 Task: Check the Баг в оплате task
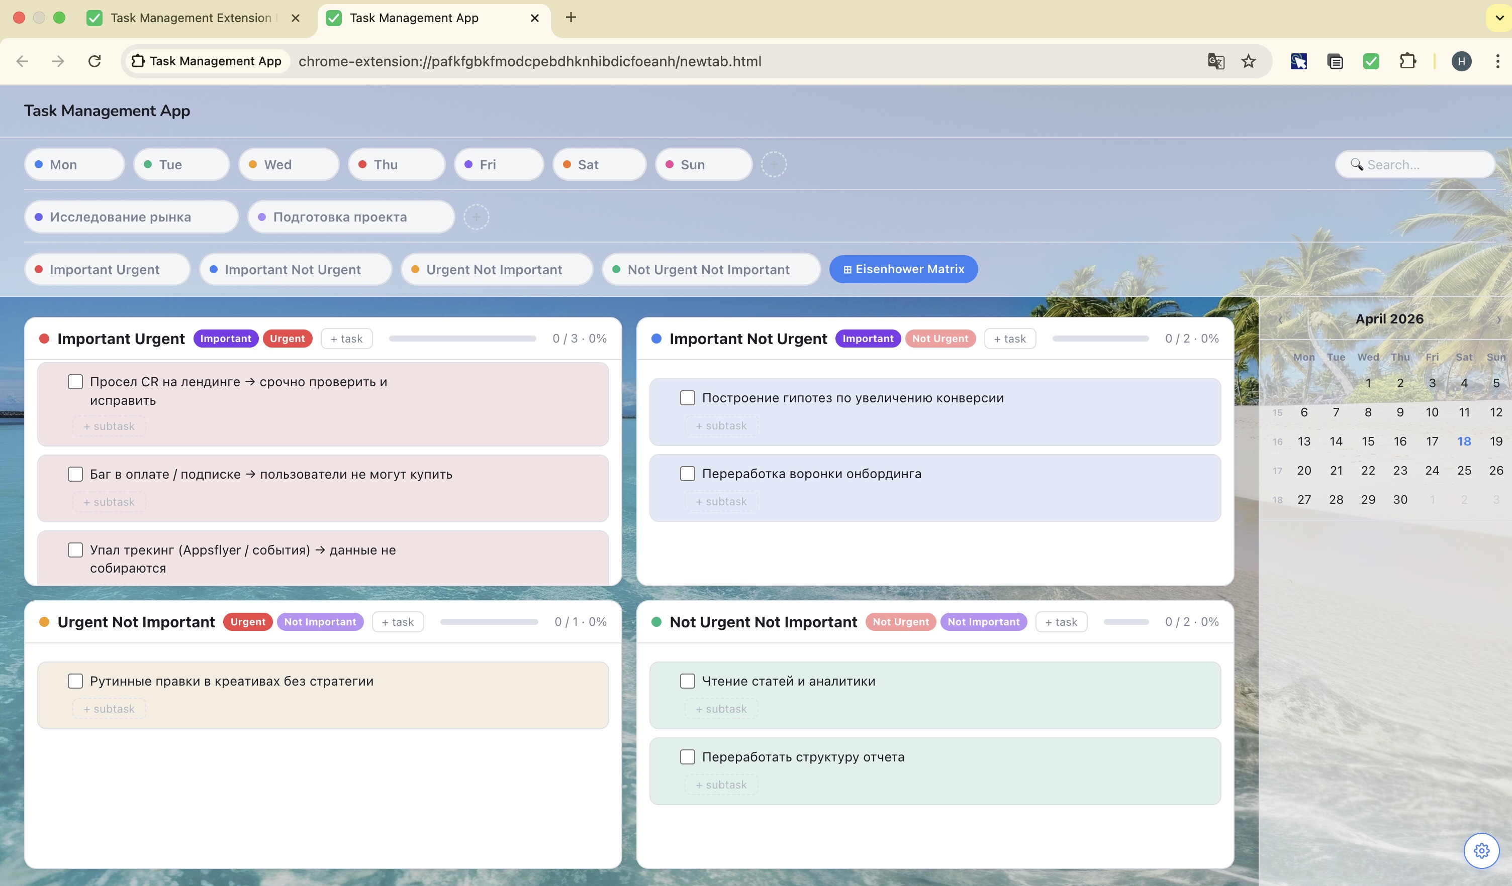[x=75, y=474]
